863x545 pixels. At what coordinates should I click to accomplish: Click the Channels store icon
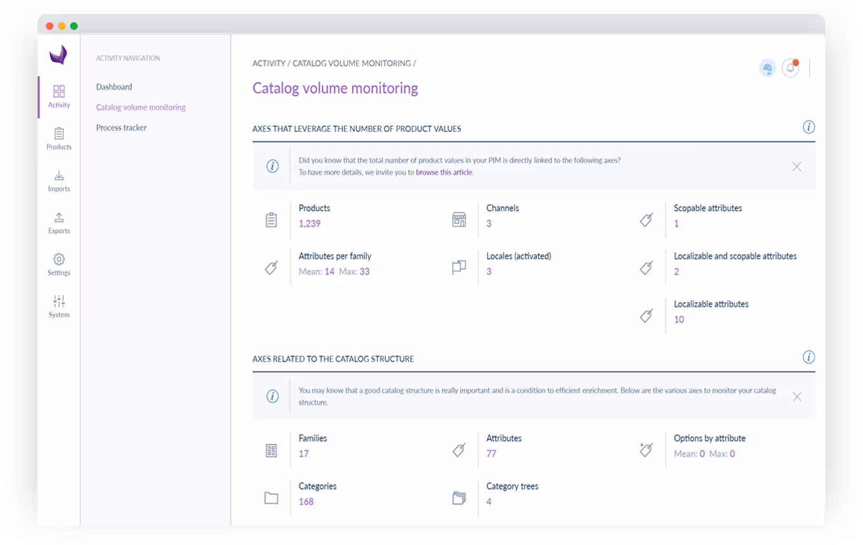tap(459, 220)
